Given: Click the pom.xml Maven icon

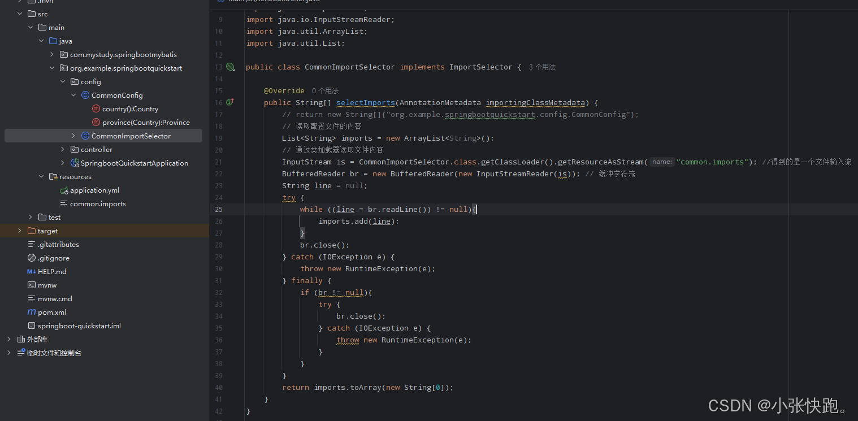Looking at the screenshot, I should point(32,313).
